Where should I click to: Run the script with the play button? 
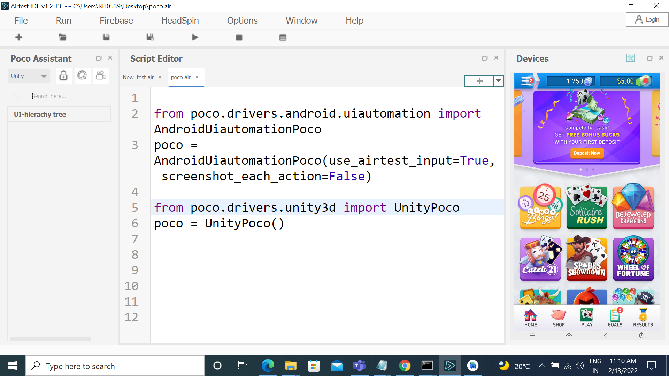point(195,37)
